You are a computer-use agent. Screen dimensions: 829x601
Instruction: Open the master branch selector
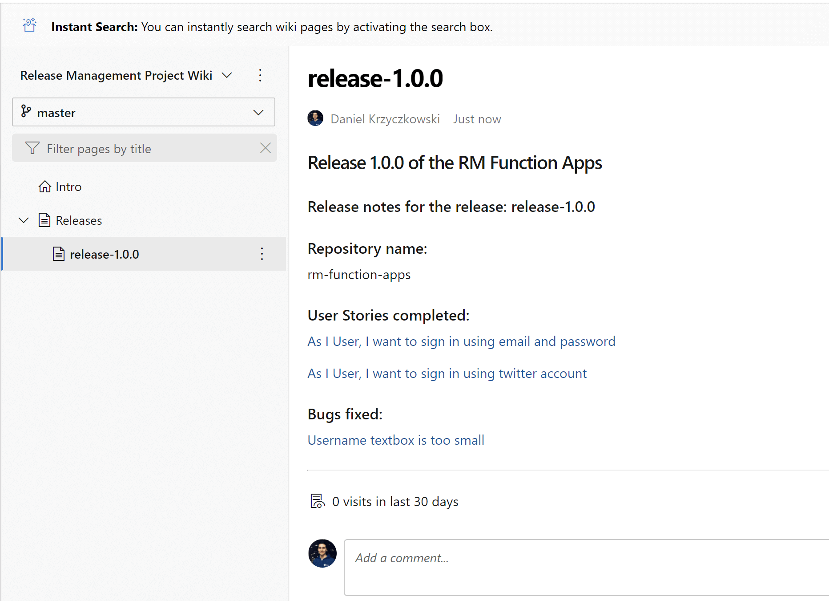pyautogui.click(x=143, y=112)
